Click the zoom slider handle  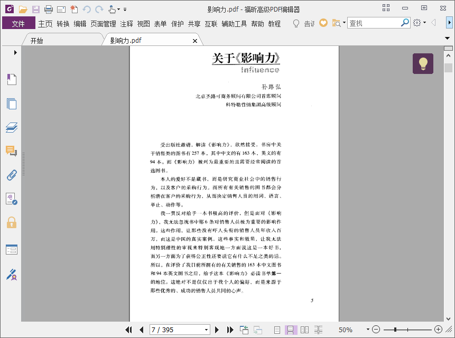[395, 330]
